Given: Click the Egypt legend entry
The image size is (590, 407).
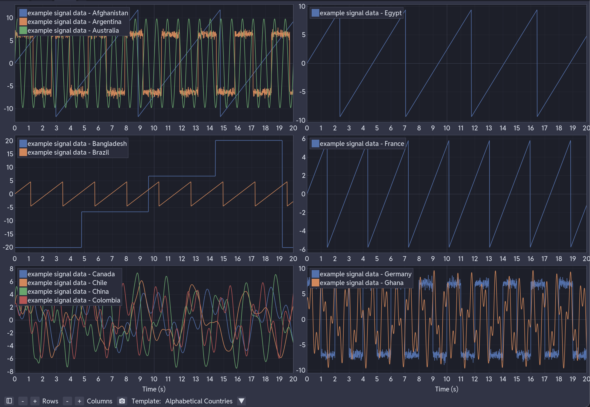Looking at the screenshot, I should (x=360, y=13).
